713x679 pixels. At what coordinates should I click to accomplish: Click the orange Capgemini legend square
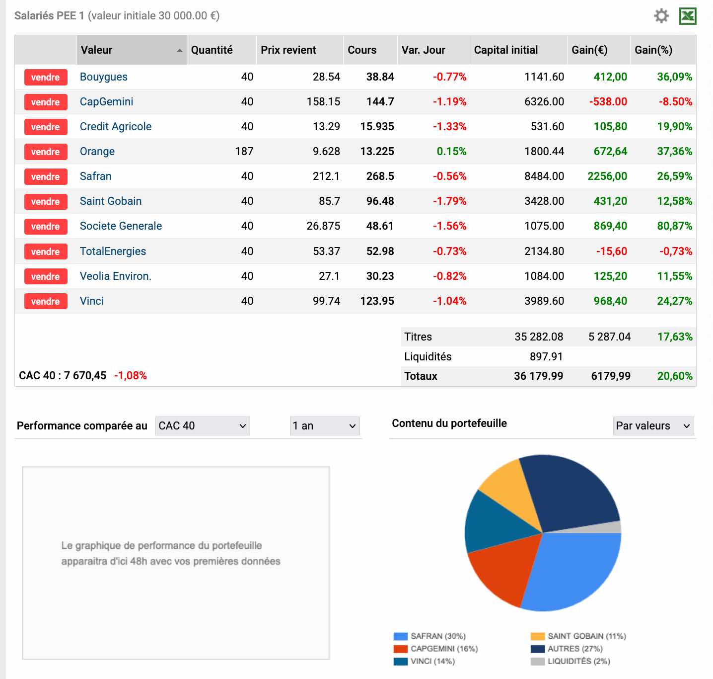pos(400,649)
